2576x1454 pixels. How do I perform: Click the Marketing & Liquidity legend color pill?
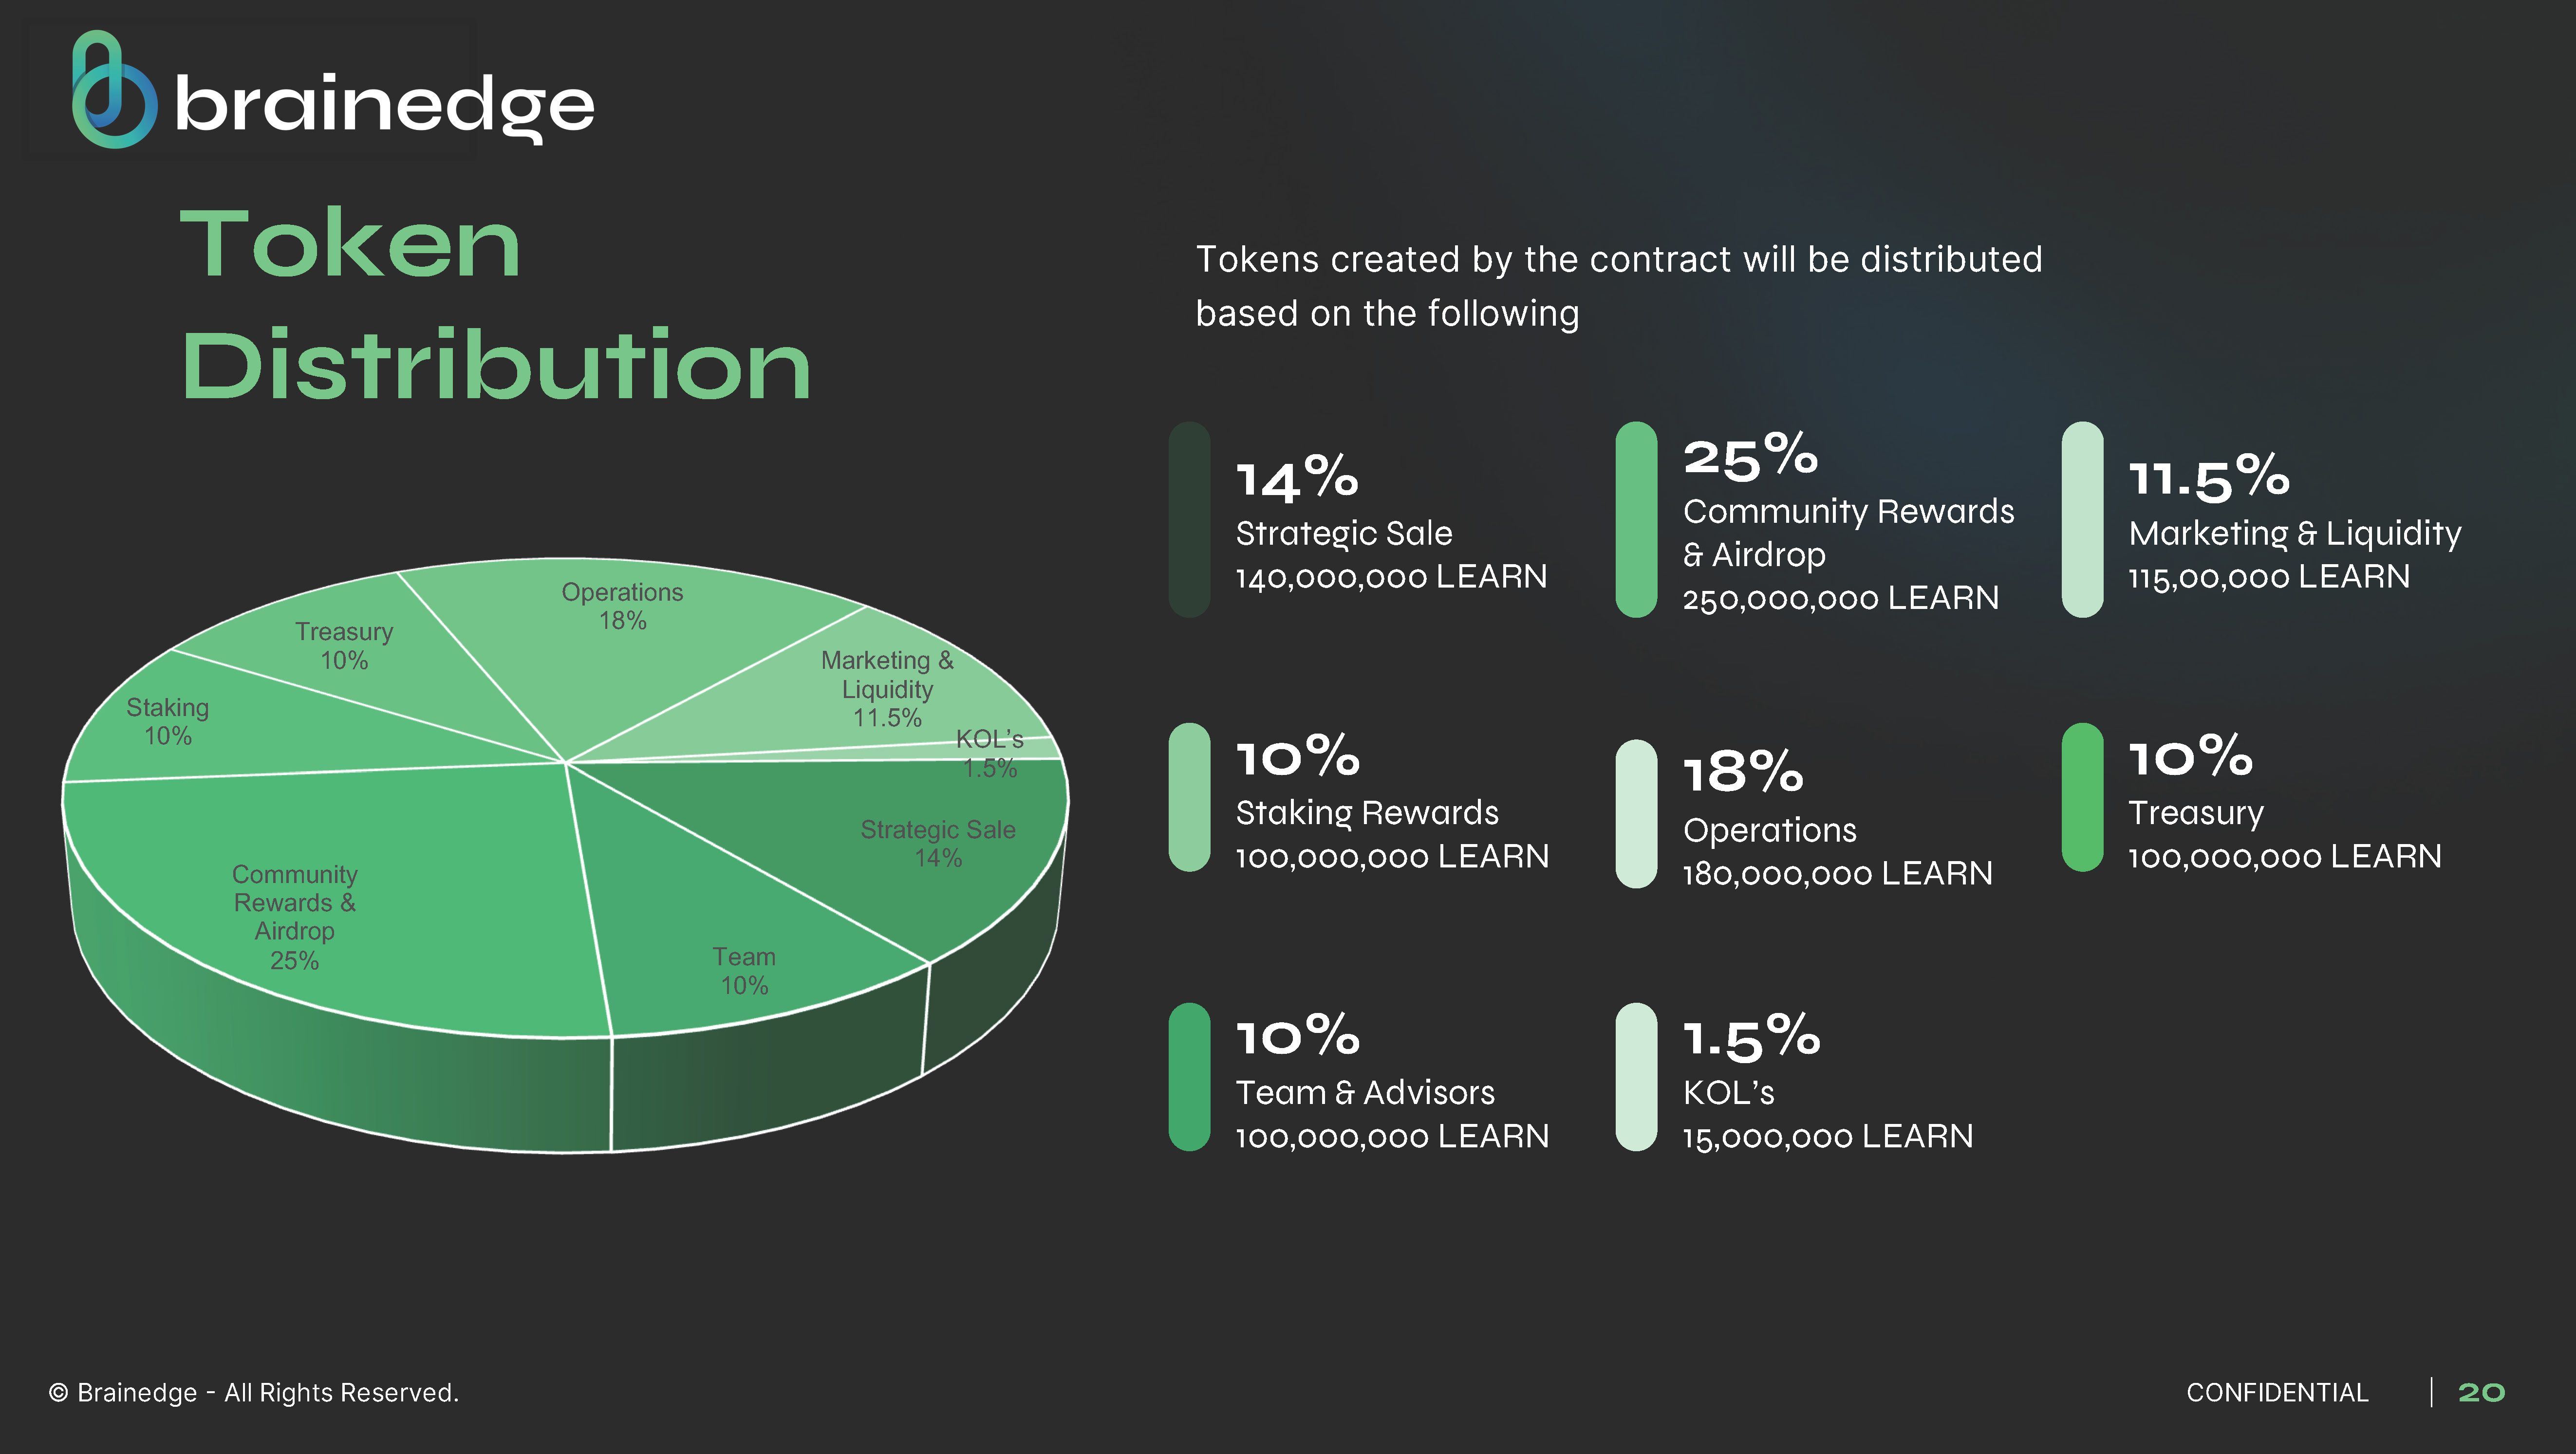coord(2082,520)
